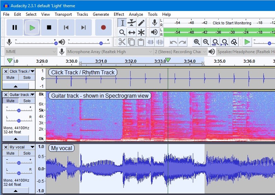Select the Envelope tool
Screen dimensions: 275x195
tap(132, 23)
